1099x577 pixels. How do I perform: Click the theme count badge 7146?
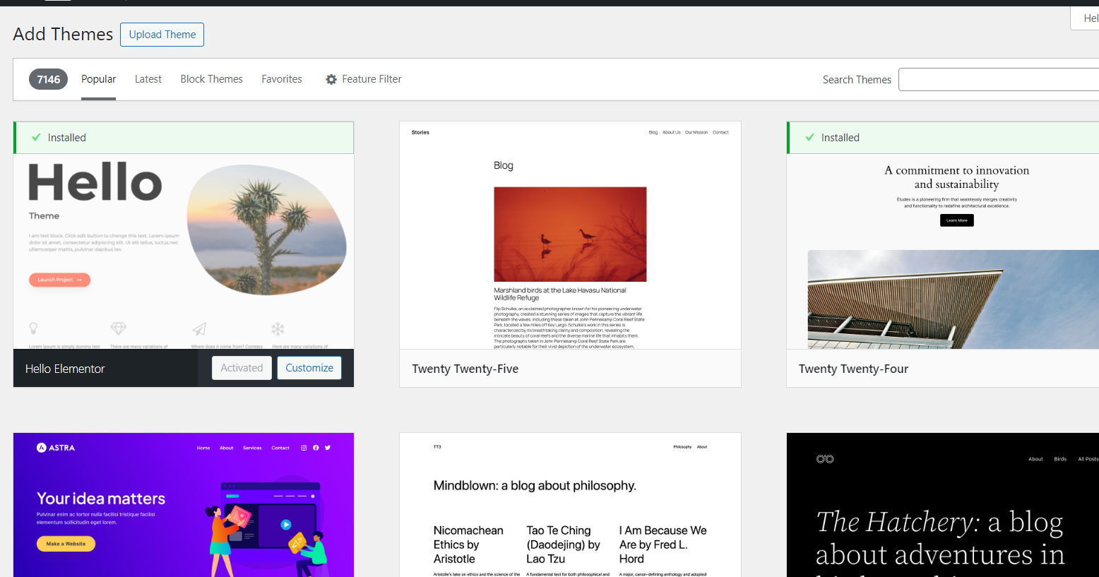click(48, 79)
